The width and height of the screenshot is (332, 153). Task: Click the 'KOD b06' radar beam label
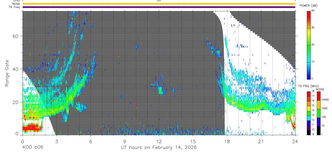tap(32, 147)
